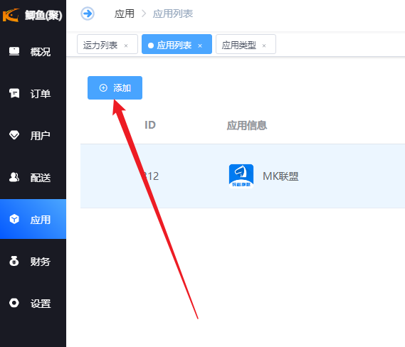Open the MK联盟 app logo thumbnail
The height and width of the screenshot is (347, 405).
click(241, 176)
